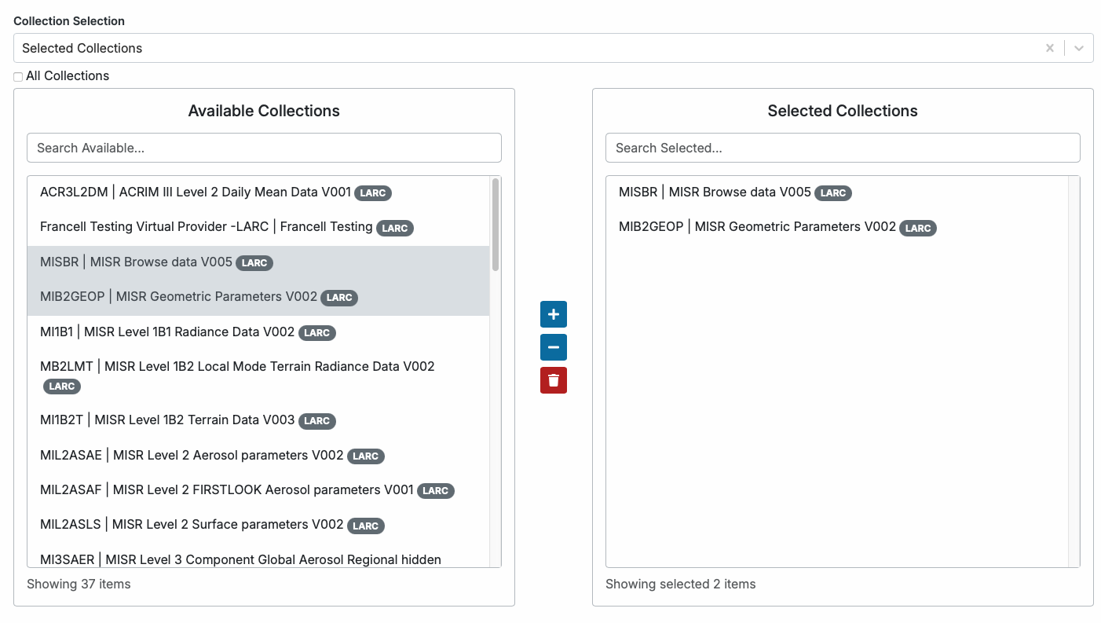
Task: Select MIL2ASAF FIRSTLOOK Aerosol parameters item
Action: (x=226, y=490)
